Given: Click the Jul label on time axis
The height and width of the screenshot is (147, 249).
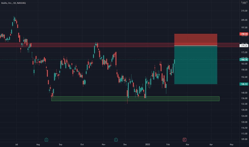Looking at the screenshot, I should (17, 144).
